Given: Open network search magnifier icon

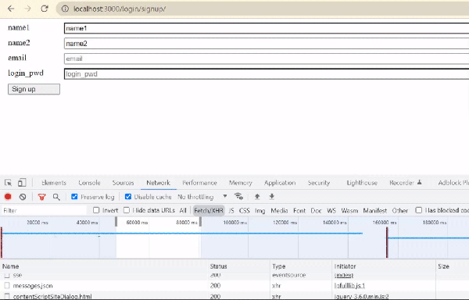Looking at the screenshot, I should tap(56, 197).
